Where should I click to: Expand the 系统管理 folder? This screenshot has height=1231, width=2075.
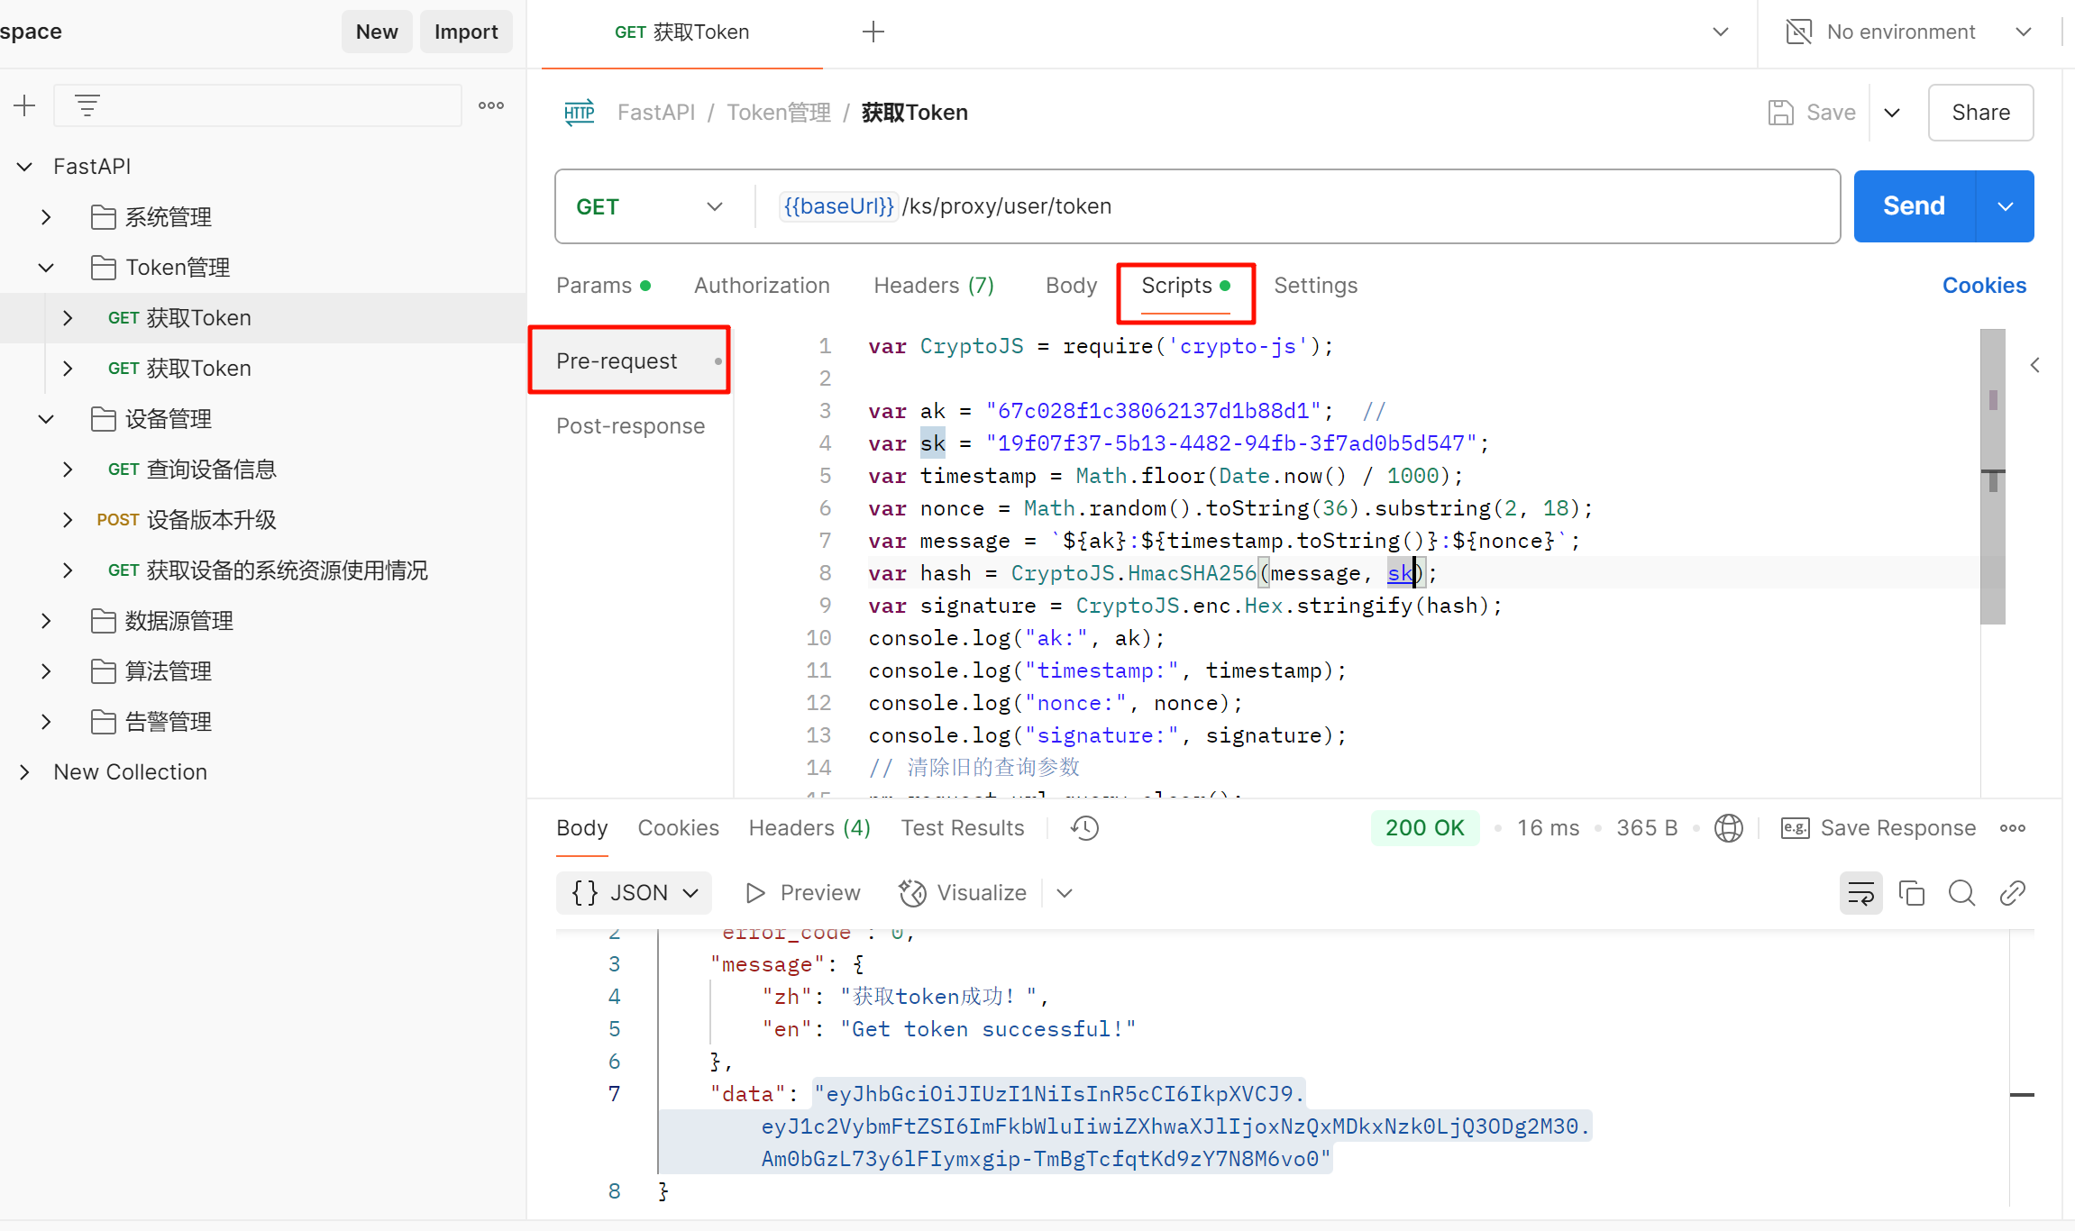coord(46,217)
